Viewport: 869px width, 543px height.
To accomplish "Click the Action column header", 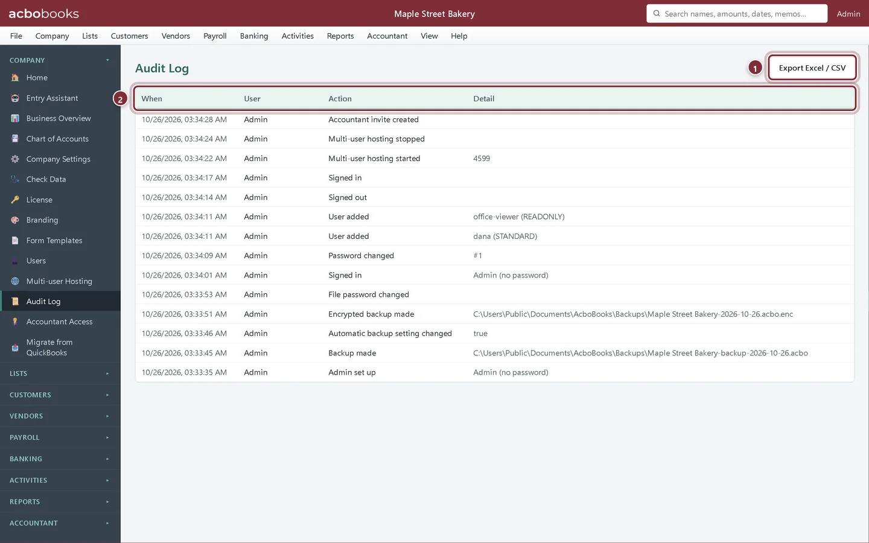I will click(340, 99).
